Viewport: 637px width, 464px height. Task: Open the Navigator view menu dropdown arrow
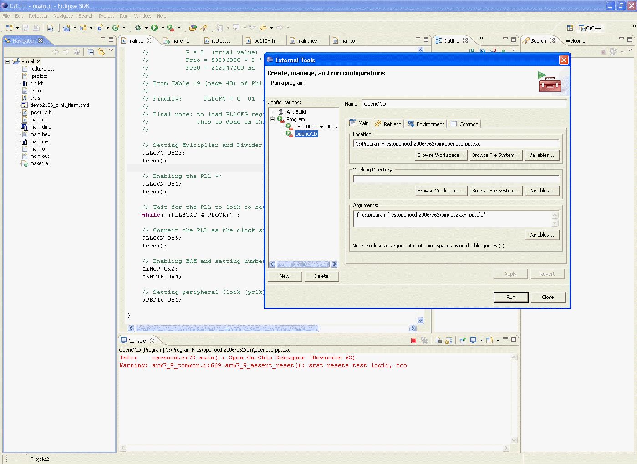pos(111,50)
